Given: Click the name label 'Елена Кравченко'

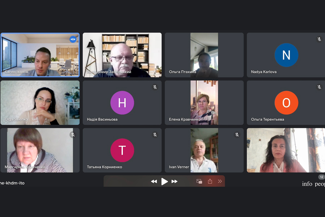Looking at the screenshot, I should [x=185, y=119].
